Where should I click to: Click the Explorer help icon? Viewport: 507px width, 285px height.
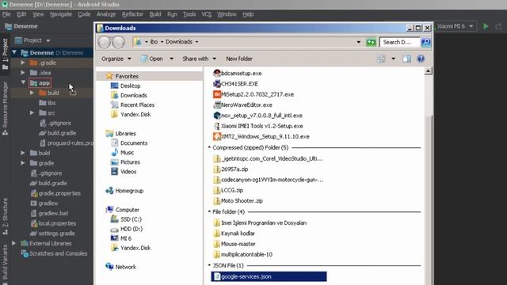[x=421, y=59]
